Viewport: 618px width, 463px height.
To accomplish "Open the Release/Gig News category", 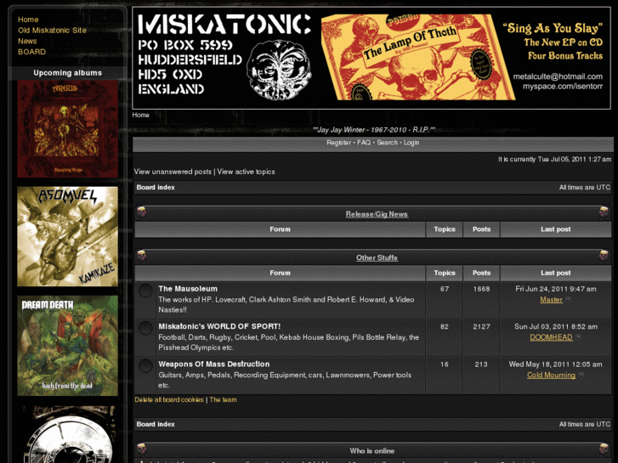I will click(377, 214).
